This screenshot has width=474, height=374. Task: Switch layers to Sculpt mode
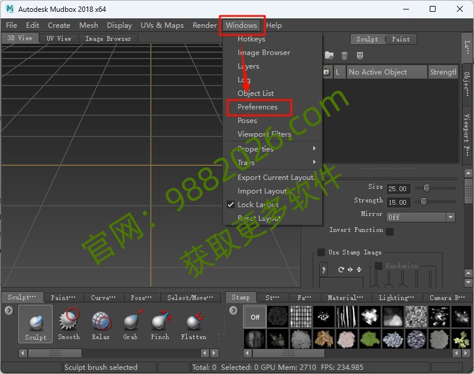tap(367, 39)
